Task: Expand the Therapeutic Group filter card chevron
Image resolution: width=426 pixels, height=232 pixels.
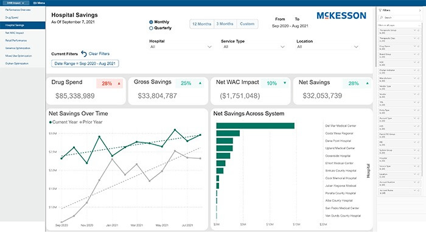Action: click(415, 30)
